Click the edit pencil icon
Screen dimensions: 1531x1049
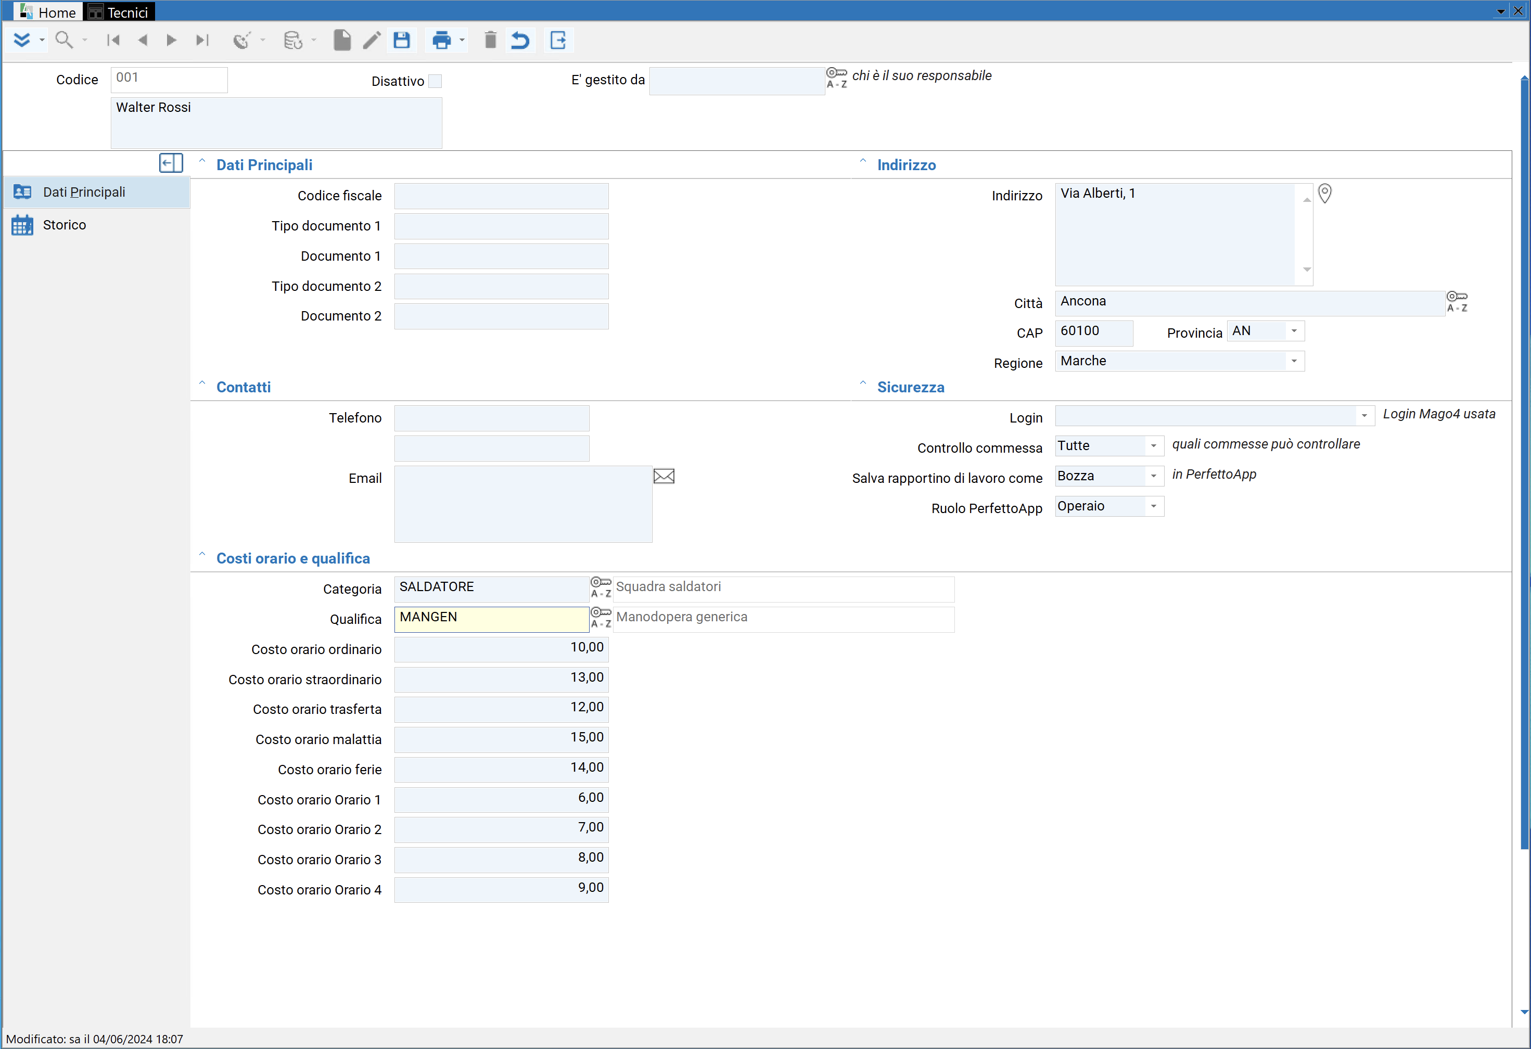pyautogui.click(x=372, y=40)
